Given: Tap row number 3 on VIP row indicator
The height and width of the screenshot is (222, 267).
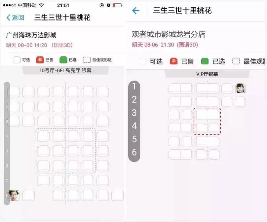Looking at the screenshot, I should tap(134, 113).
